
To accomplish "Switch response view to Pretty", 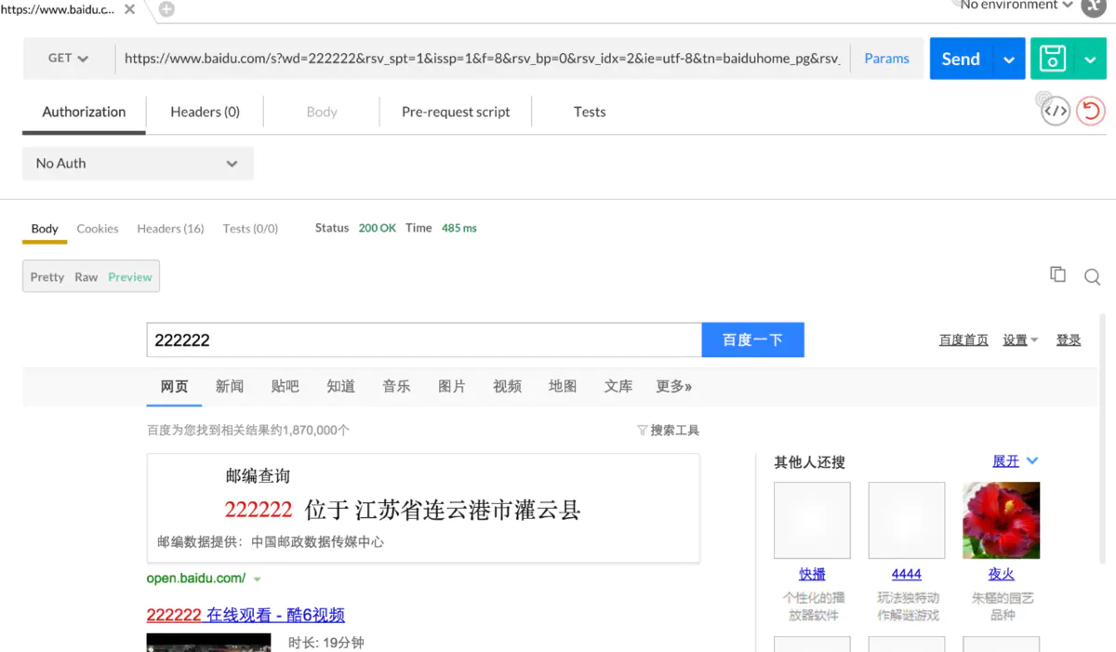I will (46, 277).
